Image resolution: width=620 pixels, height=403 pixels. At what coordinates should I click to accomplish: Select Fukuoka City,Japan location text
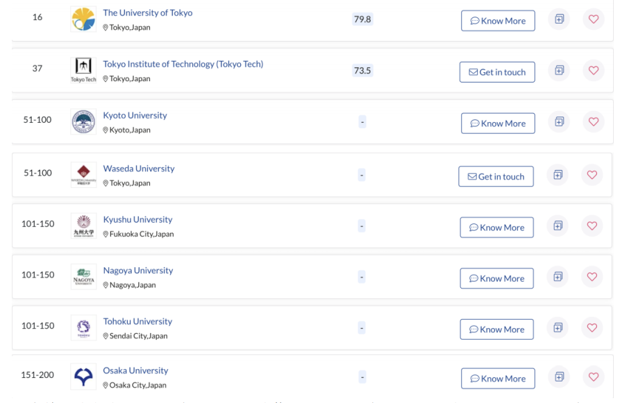pos(142,234)
